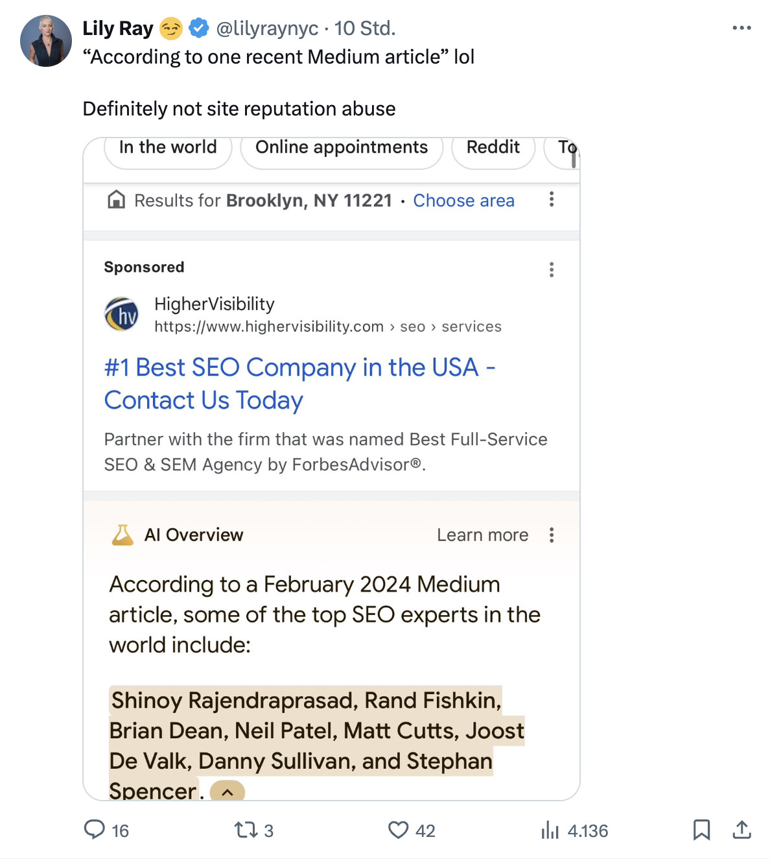Bookmark the tweet
The height and width of the screenshot is (859, 770).
(x=702, y=830)
